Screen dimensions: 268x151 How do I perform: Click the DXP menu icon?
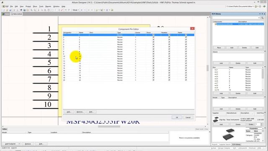(5, 6)
